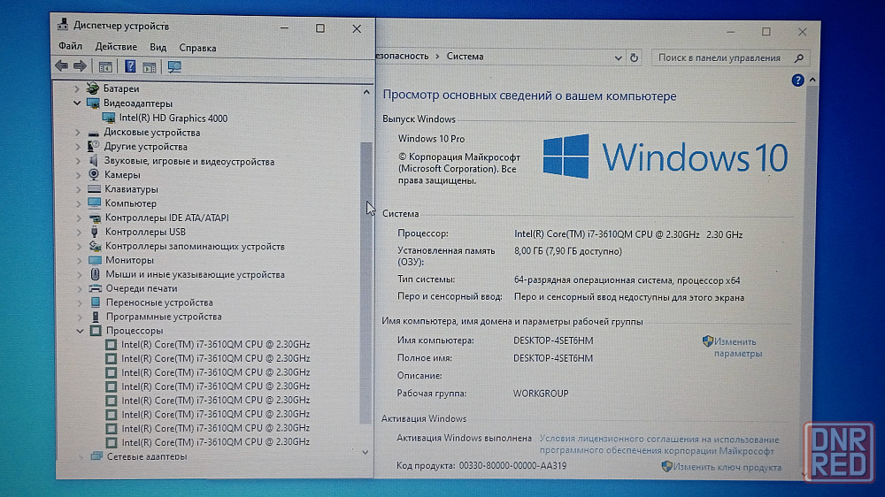Screen dimensions: 885x497
Task: Select the Мыши и иные указывающие устройства icon
Action: click(x=96, y=274)
